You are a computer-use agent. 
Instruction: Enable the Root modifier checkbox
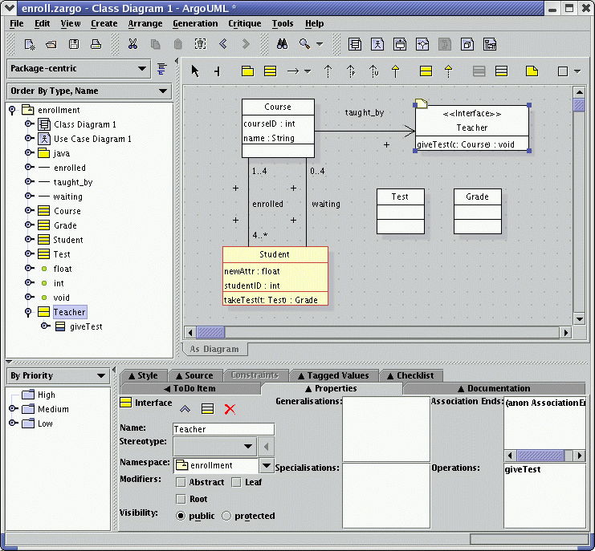click(181, 499)
